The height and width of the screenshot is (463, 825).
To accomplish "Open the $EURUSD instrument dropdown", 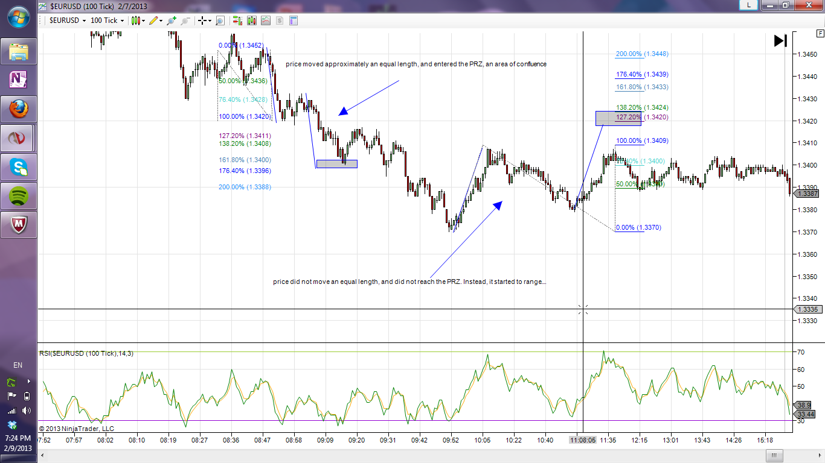I will click(x=66, y=20).
